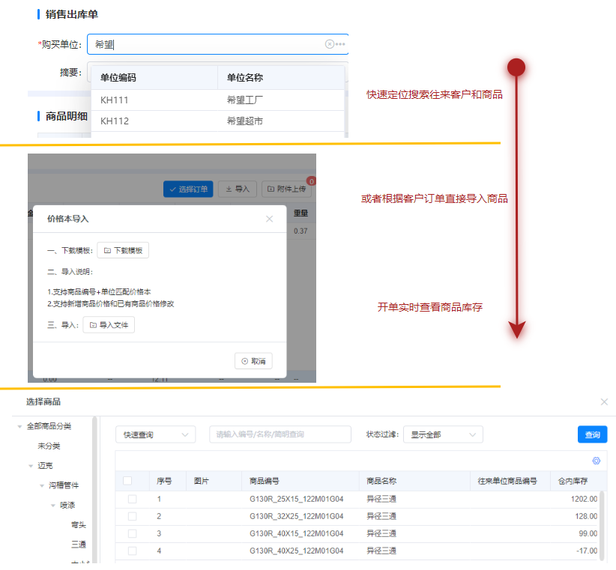Click the 导入 toolbar button
616x570 pixels.
pos(238,190)
